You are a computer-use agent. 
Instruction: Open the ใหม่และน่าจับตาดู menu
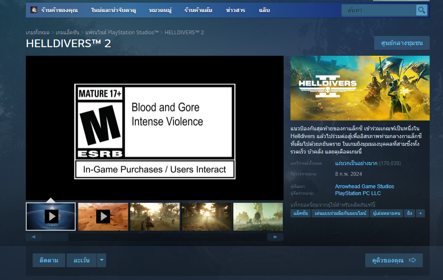point(113,10)
